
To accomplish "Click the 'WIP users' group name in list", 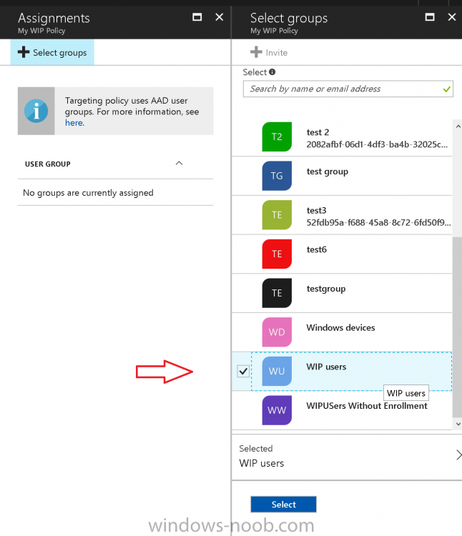I will click(326, 367).
